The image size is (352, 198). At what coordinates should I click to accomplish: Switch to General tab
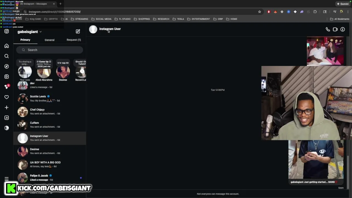coord(50,40)
